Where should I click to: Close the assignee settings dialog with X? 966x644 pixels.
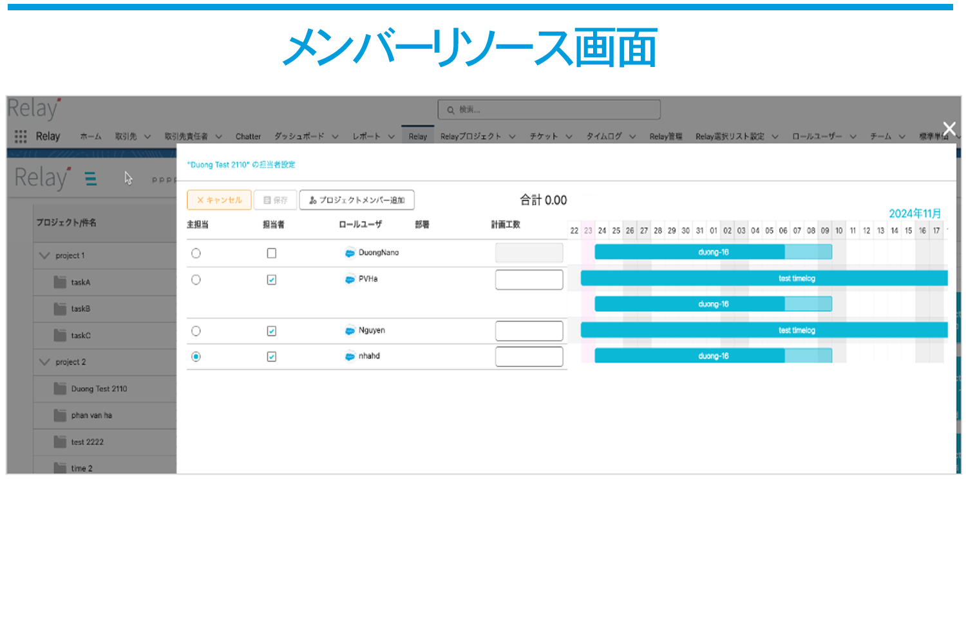coord(949,128)
